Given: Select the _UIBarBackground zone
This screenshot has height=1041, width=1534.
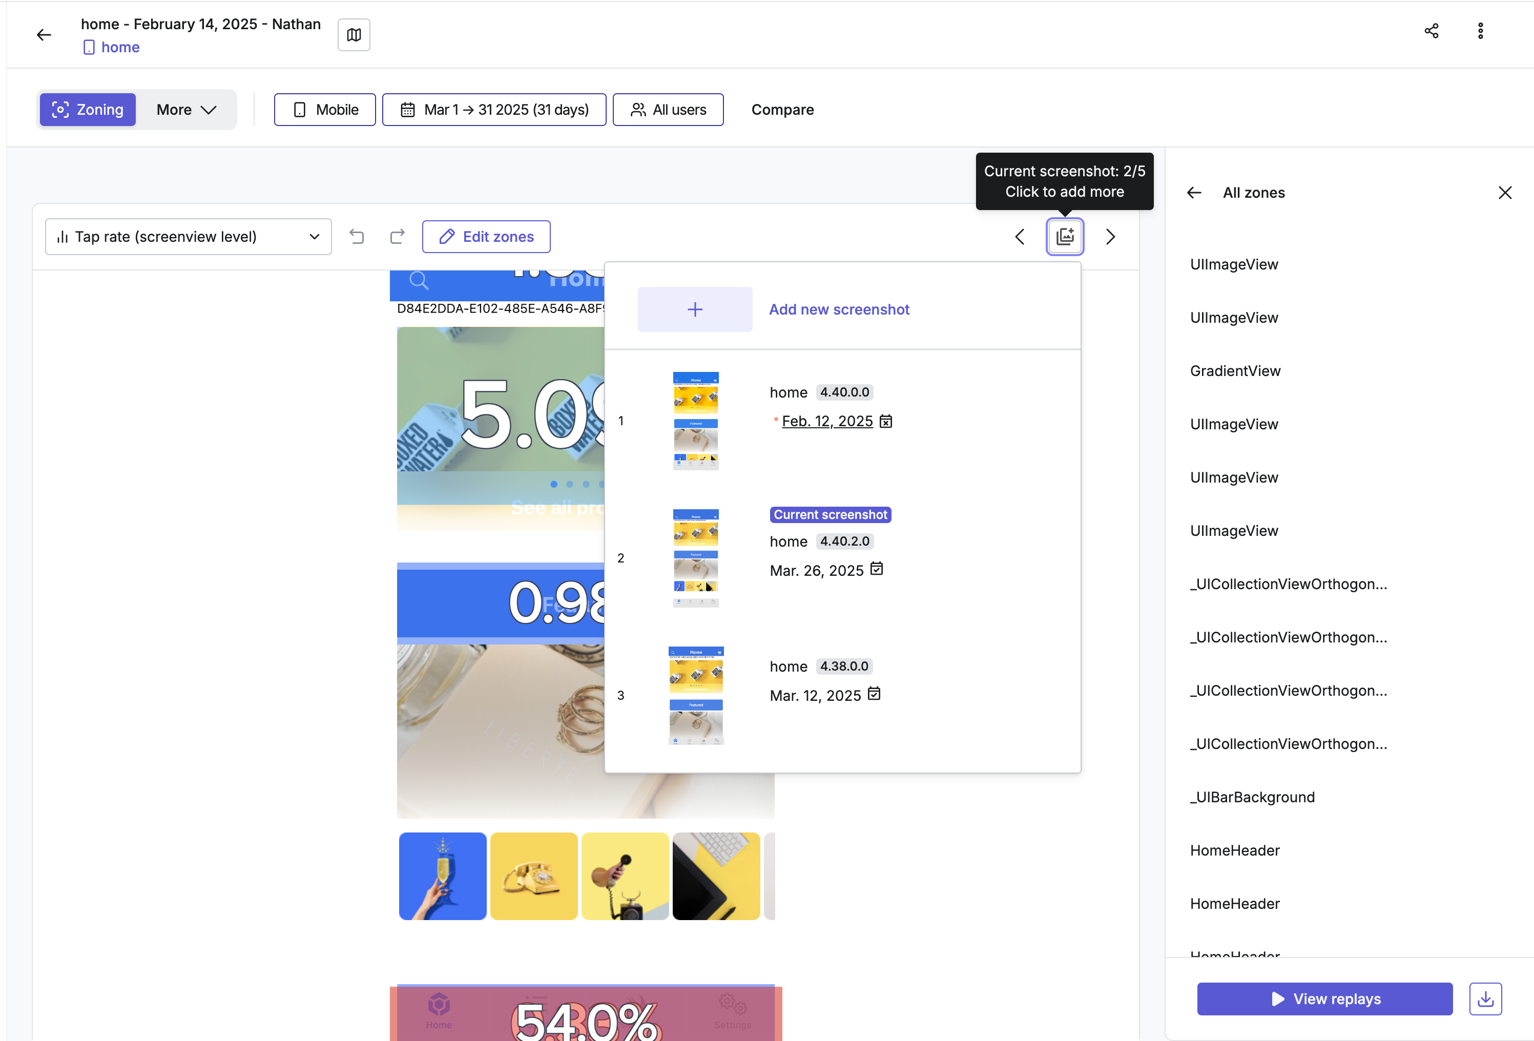Looking at the screenshot, I should click(x=1252, y=797).
